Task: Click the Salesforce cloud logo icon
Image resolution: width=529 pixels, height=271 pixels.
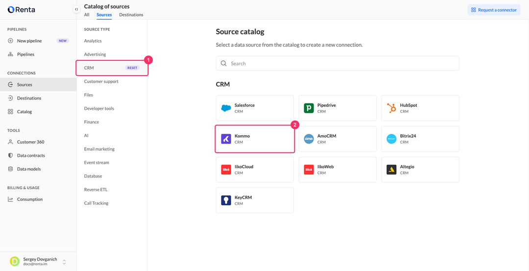Action: click(x=226, y=108)
